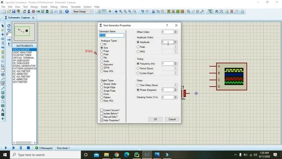Screen dimensions: 282x159
Task: Select the Junction Dot mode tool
Action: pos(3,34)
